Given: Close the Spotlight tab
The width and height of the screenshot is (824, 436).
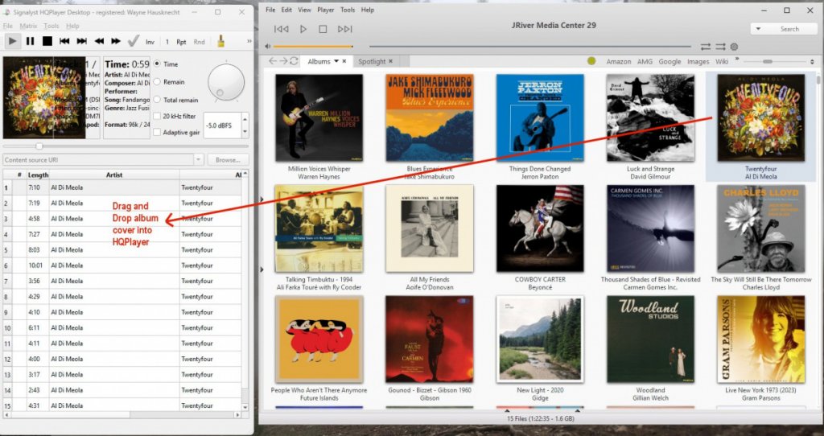Looking at the screenshot, I should click(x=390, y=61).
